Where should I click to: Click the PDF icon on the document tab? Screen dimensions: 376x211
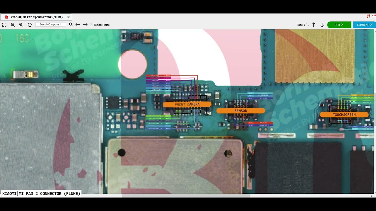[6, 17]
